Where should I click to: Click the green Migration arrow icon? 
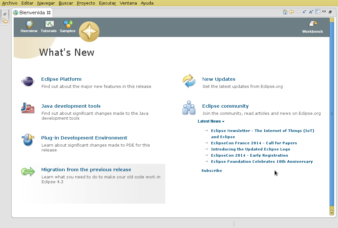[x=28, y=172]
